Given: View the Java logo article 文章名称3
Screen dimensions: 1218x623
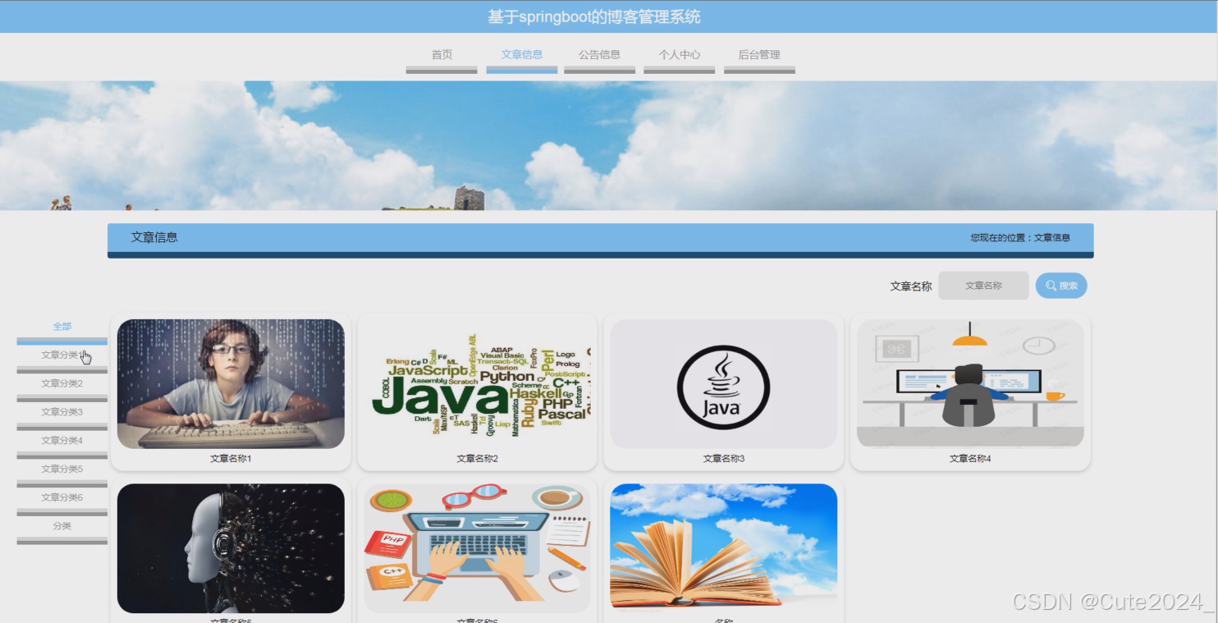Looking at the screenshot, I should tap(724, 384).
